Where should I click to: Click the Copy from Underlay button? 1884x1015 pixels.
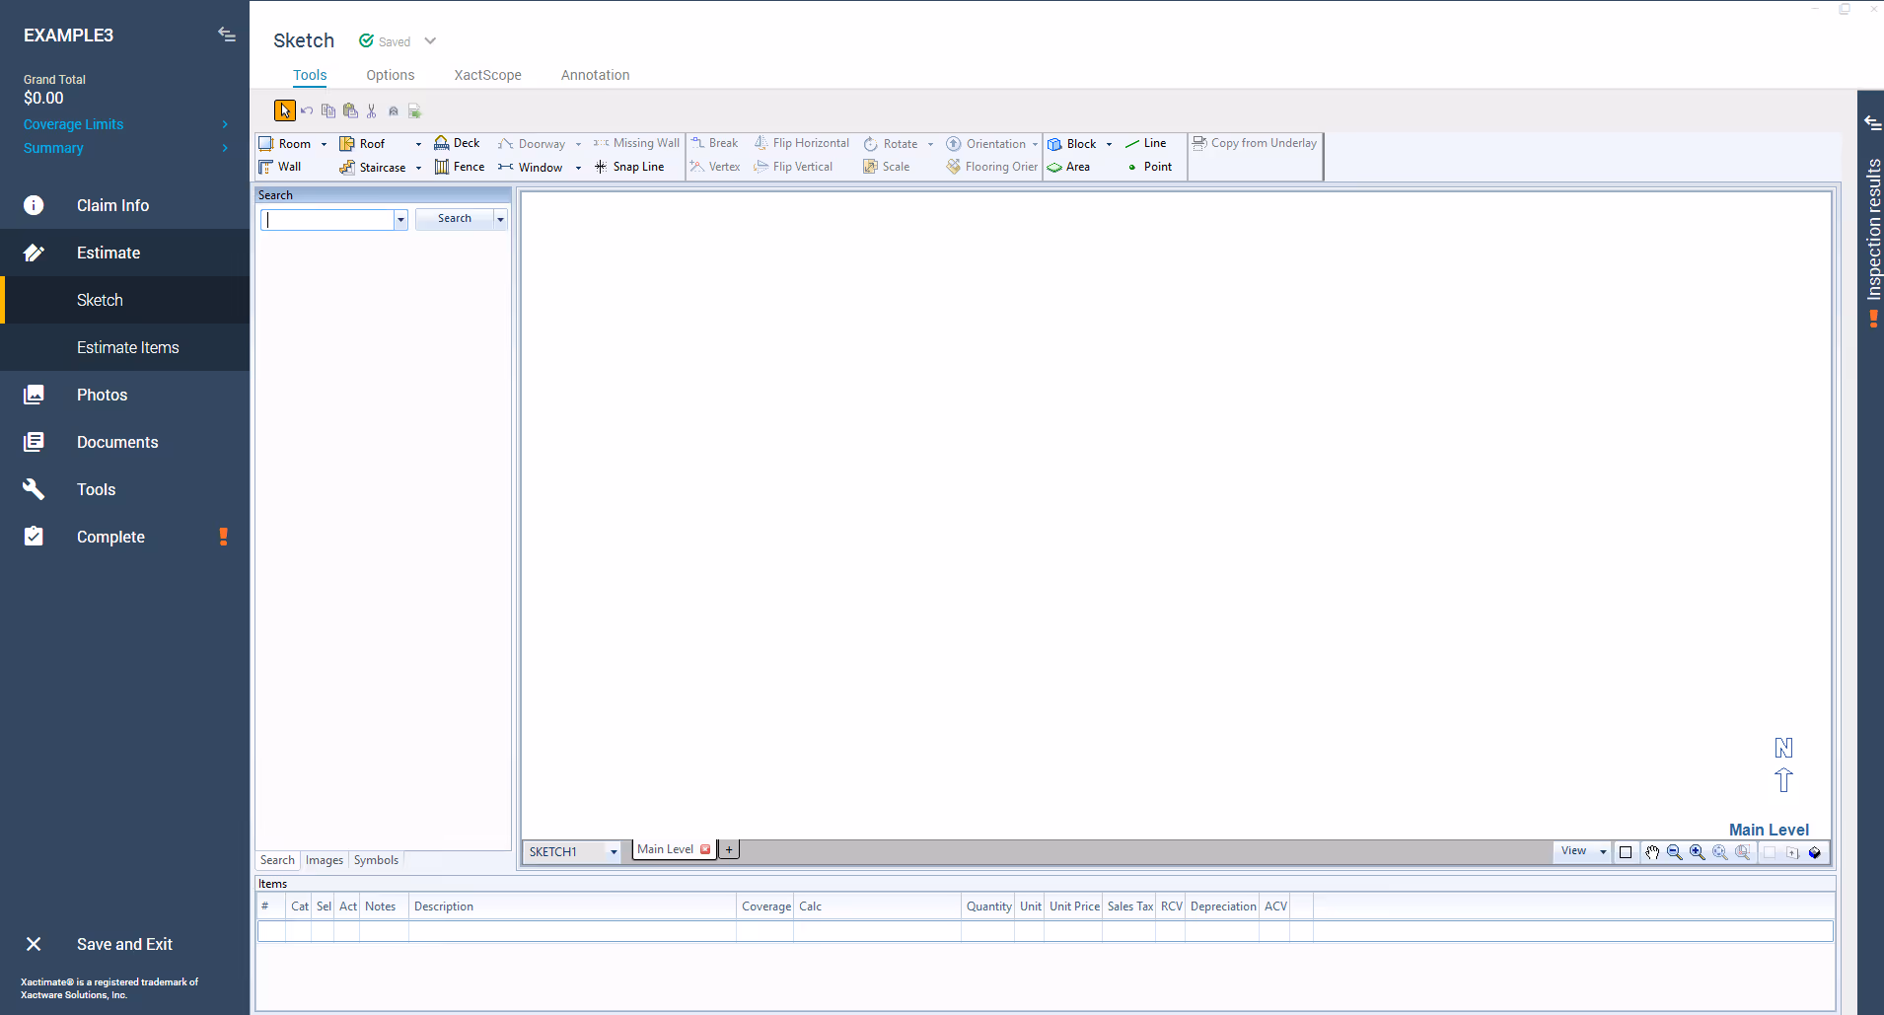tap(1255, 143)
